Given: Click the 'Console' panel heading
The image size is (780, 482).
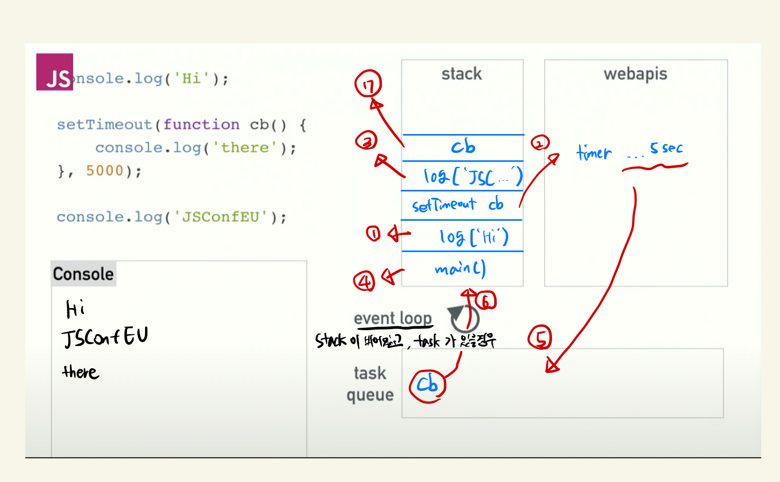Looking at the screenshot, I should (x=83, y=274).
